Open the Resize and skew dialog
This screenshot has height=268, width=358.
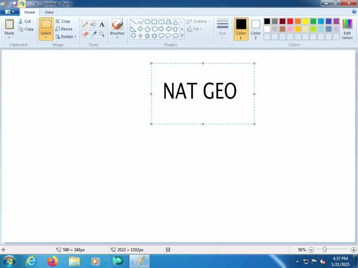coord(64,29)
